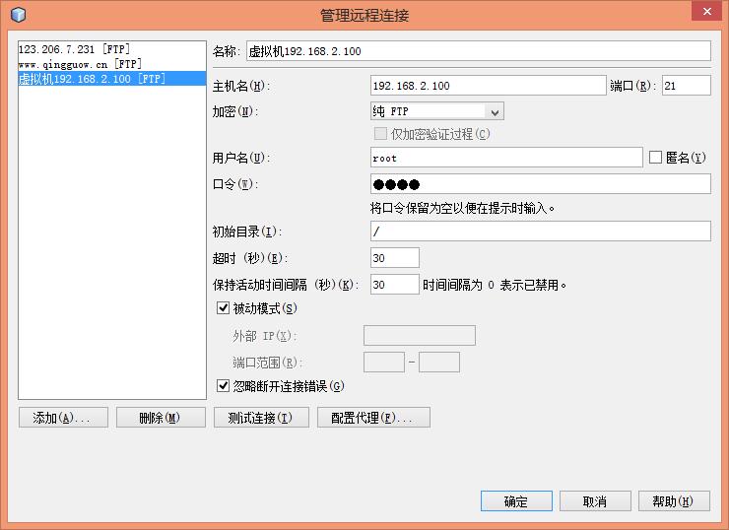The image size is (729, 530).
Task: Click the 测试连接(T) test connection button
Action: point(261,418)
